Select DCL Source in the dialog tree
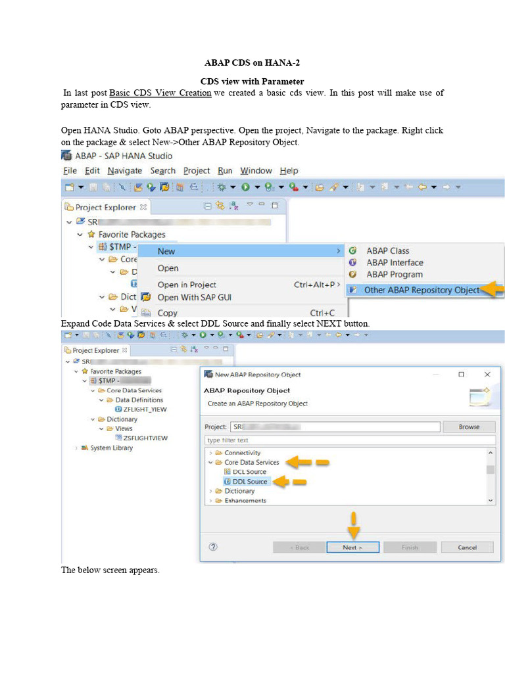 (x=249, y=472)
